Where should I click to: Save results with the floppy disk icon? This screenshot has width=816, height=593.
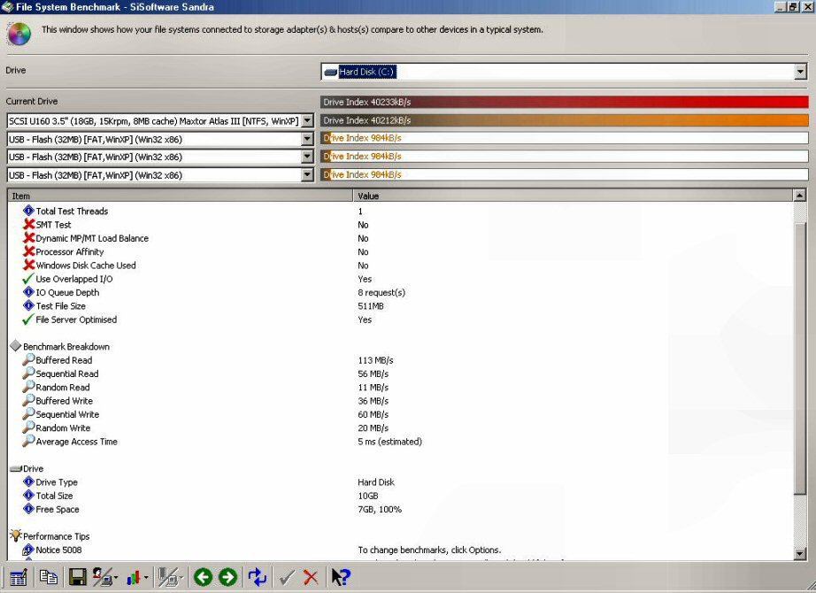[x=78, y=577]
